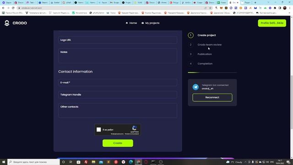Close the active Crodo tab

click(238, 2)
